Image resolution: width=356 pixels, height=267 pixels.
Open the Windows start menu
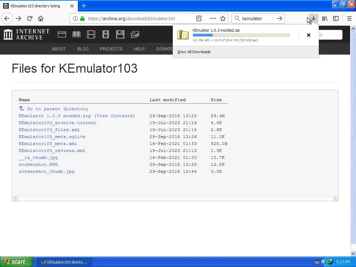click(17, 262)
